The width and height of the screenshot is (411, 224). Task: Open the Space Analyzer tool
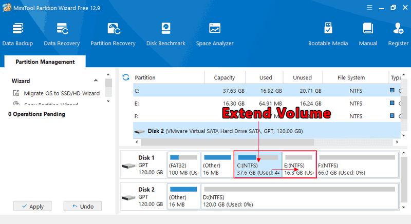(x=215, y=34)
